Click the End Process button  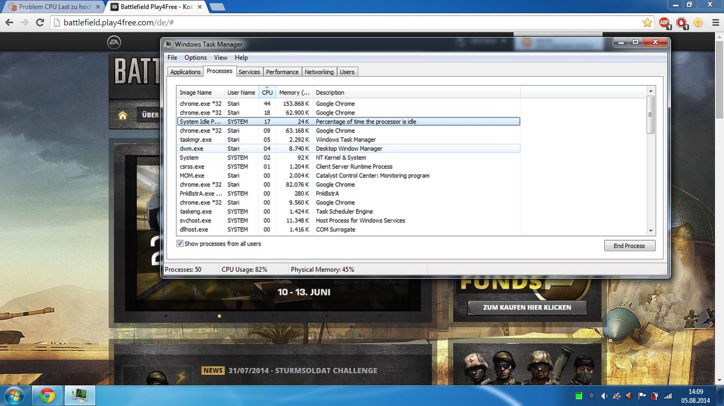coord(630,246)
